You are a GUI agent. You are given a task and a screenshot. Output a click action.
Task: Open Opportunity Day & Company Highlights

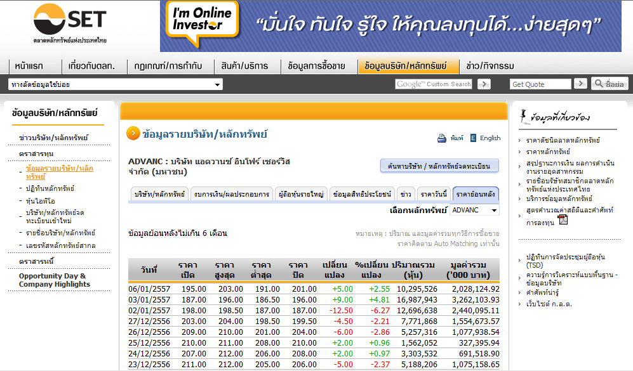click(55, 280)
